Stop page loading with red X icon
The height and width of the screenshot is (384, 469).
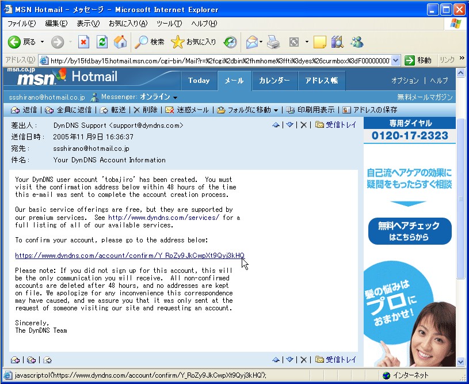83,42
